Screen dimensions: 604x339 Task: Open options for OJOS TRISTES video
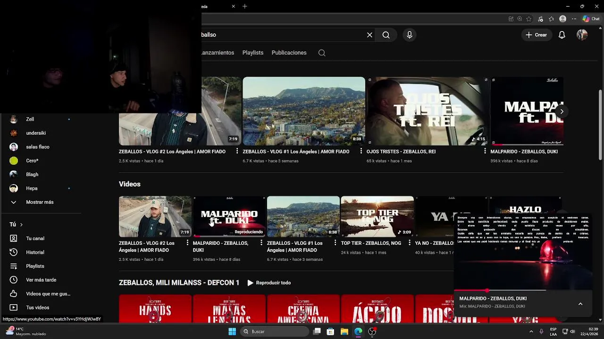click(485, 151)
